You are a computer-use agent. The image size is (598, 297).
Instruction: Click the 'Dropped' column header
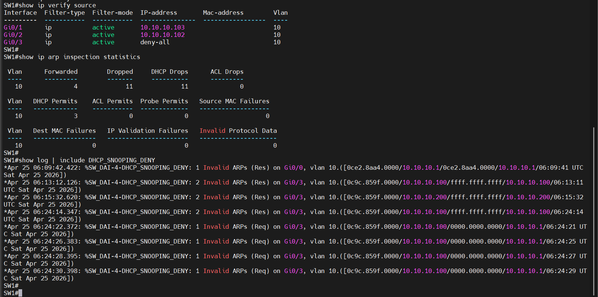(x=120, y=72)
